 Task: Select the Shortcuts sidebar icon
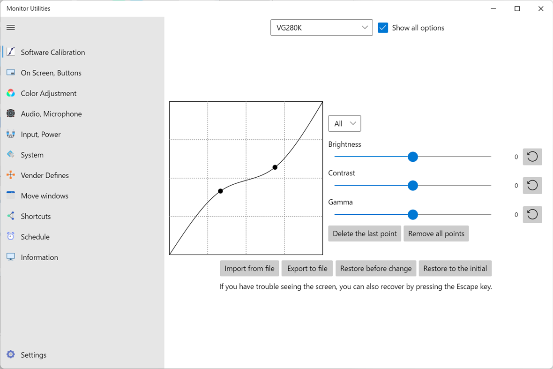tap(10, 216)
